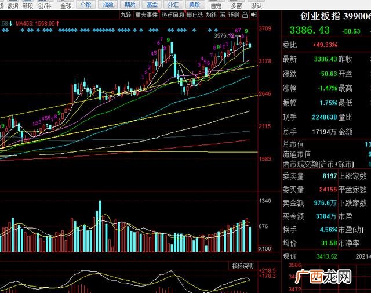371x293 pixels.
Task: Click 删自选 to remove from watchlist
Action: pyautogui.click(x=195, y=15)
